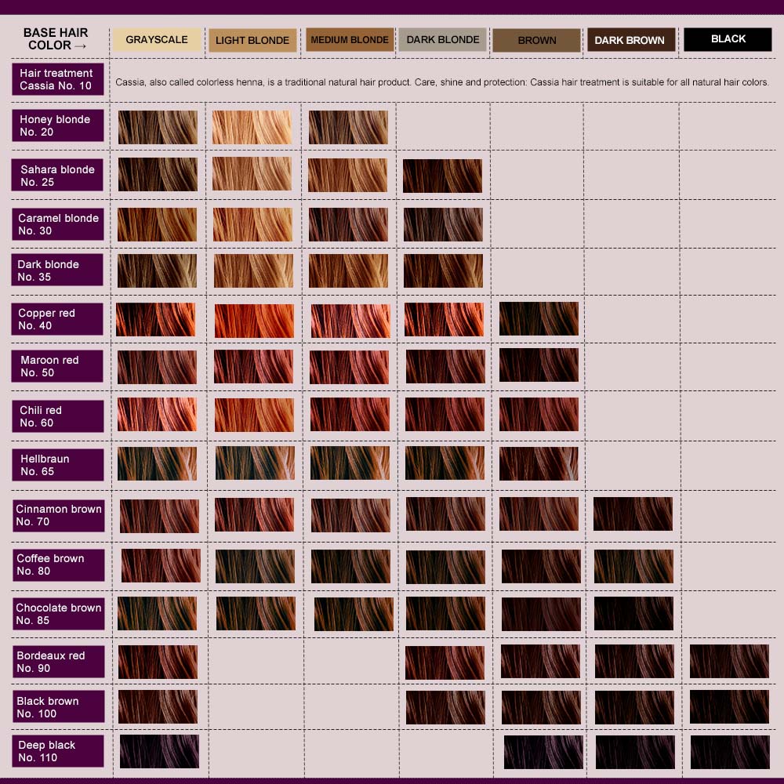Pick Chocolate brown swatch on medium blonde hair

click(x=354, y=614)
